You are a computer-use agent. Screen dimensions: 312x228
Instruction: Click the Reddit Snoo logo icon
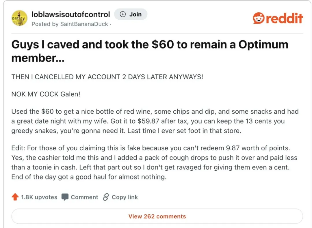(x=258, y=18)
